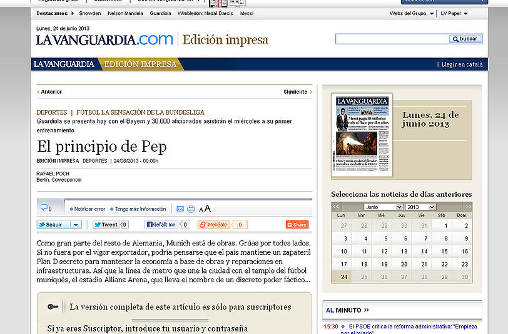Screen dimensions: 508x334
Task: Focus the search input field
Action: click(392, 39)
